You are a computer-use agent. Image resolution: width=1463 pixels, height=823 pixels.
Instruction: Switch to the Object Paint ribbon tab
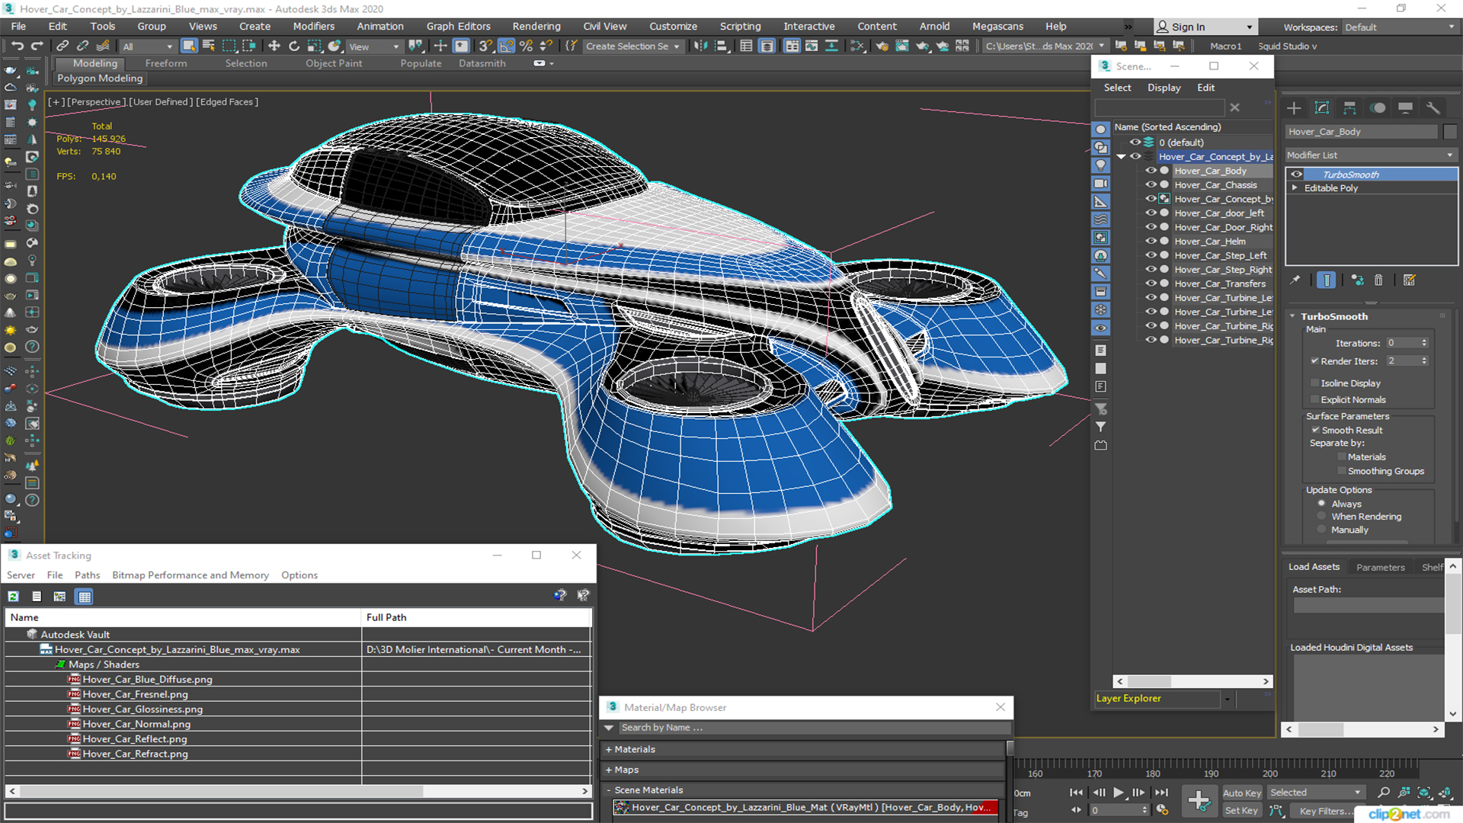pyautogui.click(x=334, y=63)
